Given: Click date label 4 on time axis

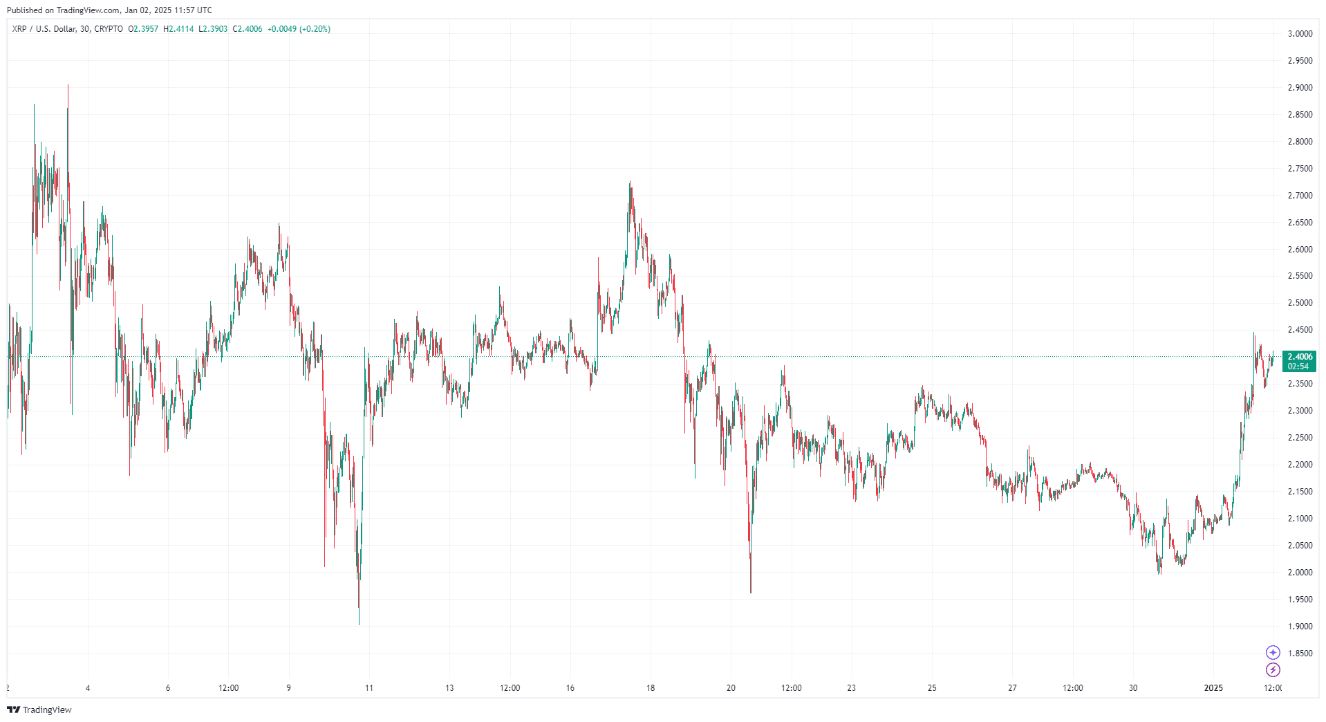Looking at the screenshot, I should tap(88, 688).
